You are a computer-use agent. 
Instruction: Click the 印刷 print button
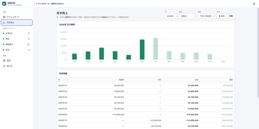click(231, 16)
